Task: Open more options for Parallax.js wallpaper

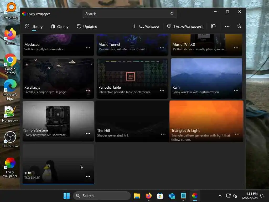Action: [x=88, y=91]
